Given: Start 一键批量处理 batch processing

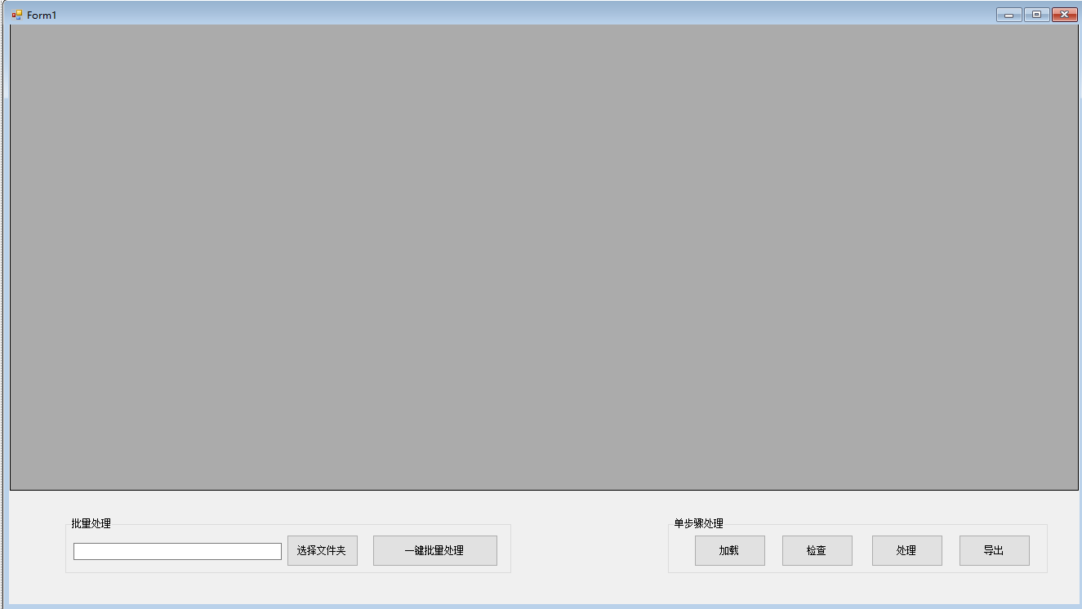Looking at the screenshot, I should tap(435, 550).
